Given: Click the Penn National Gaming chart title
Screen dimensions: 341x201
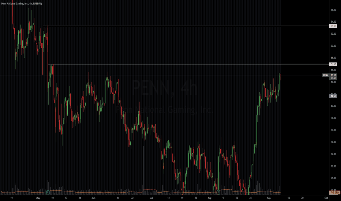Looking at the screenshot, I should (21, 4).
